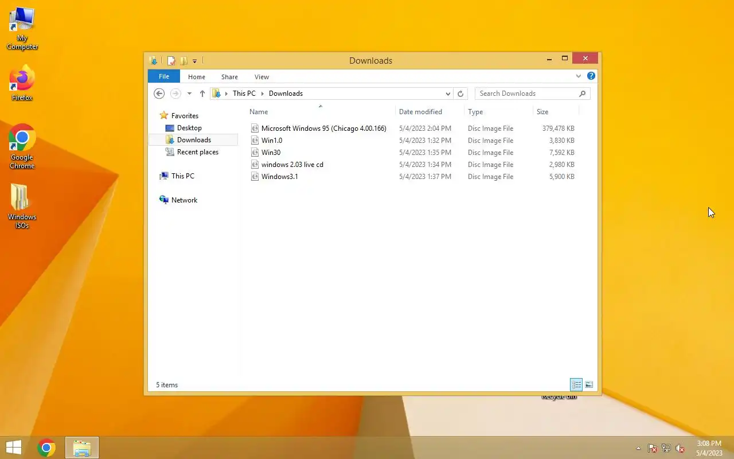The width and height of the screenshot is (734, 459).
Task: Select the Win30 disc image file
Action: tap(271, 153)
